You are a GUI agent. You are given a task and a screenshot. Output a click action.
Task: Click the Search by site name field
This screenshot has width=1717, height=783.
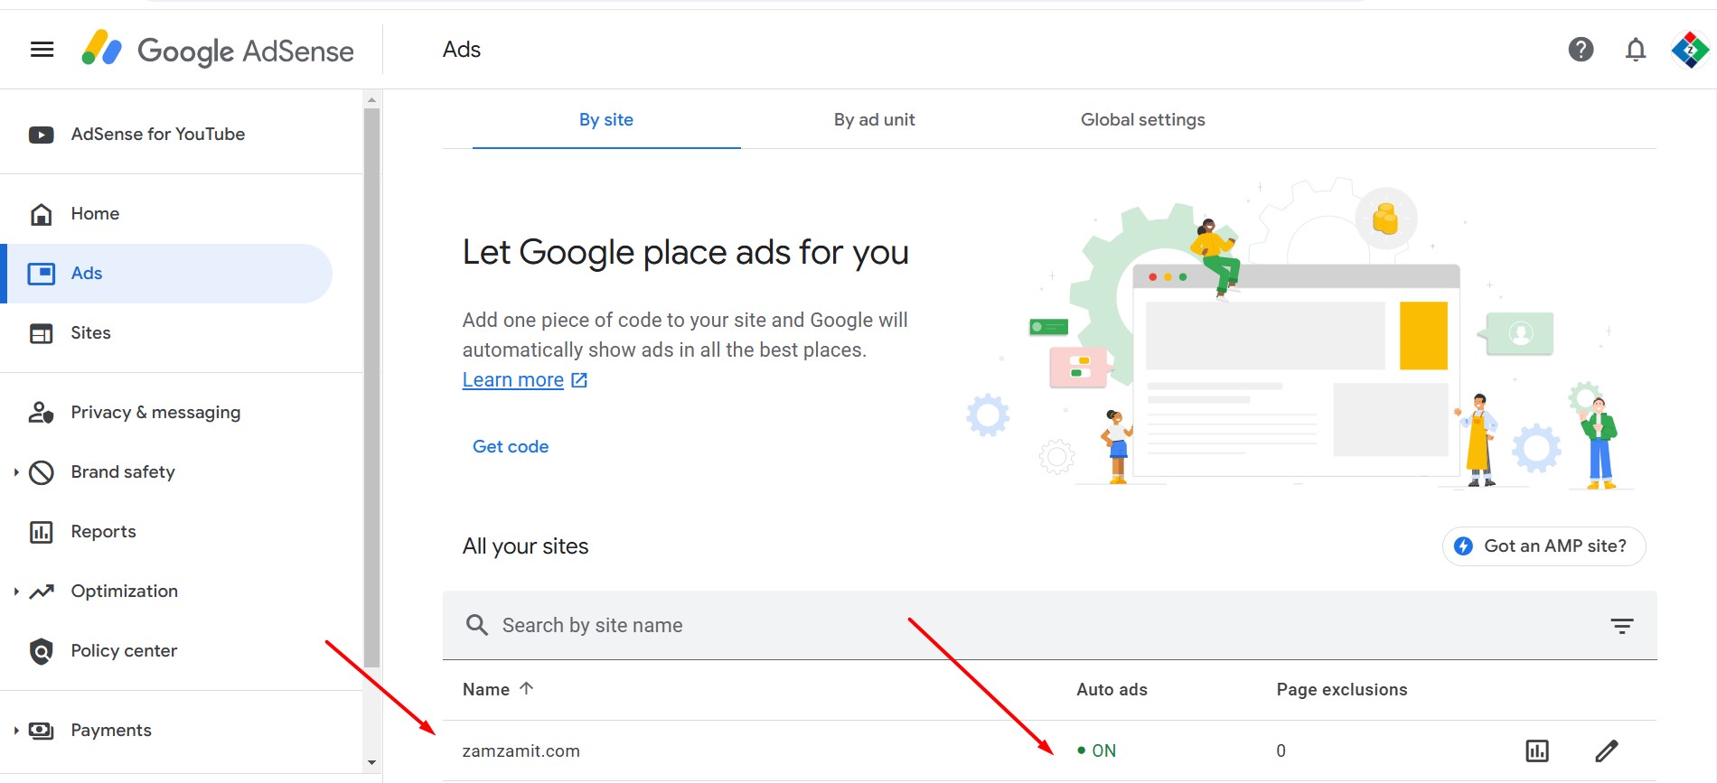(1050, 626)
